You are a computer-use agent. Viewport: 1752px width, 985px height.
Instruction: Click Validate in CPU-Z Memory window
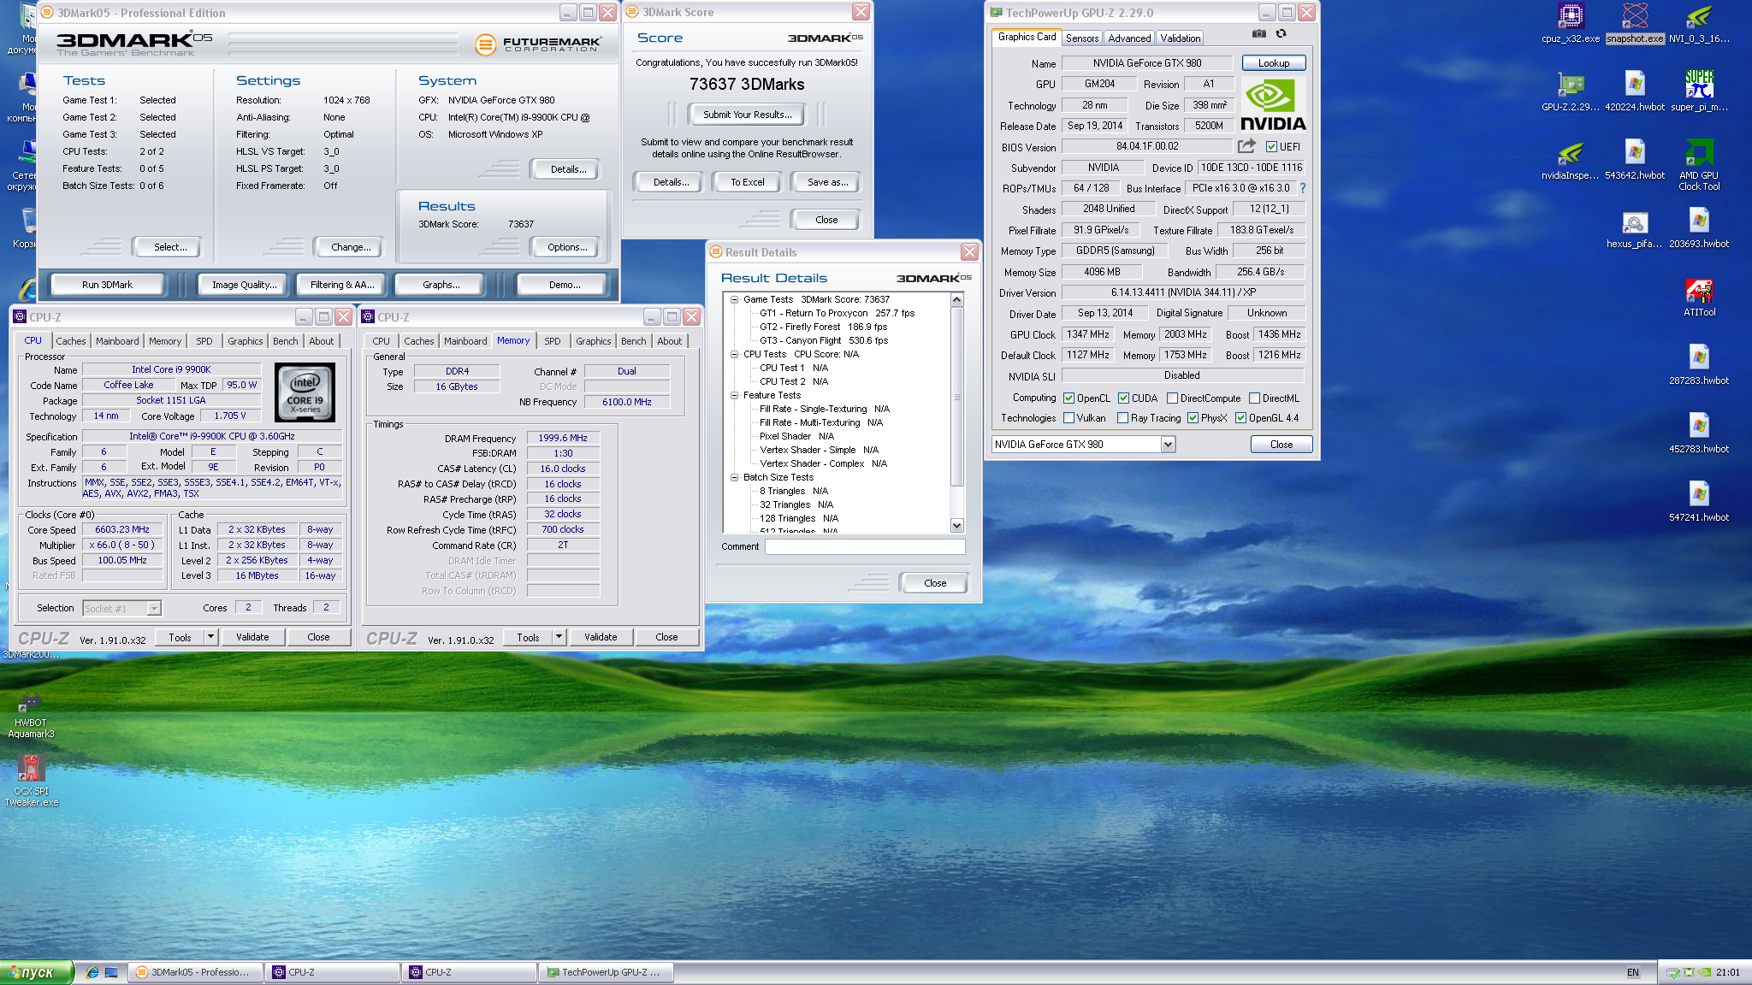pyautogui.click(x=601, y=637)
